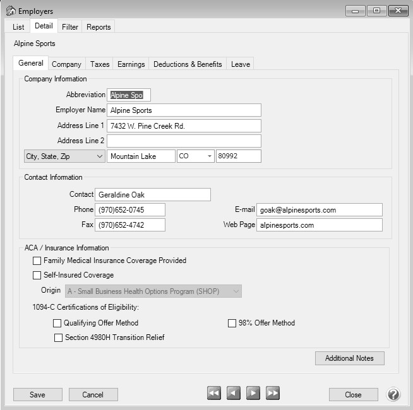Click the E-mail address field
413x410 pixels.
tap(320, 210)
